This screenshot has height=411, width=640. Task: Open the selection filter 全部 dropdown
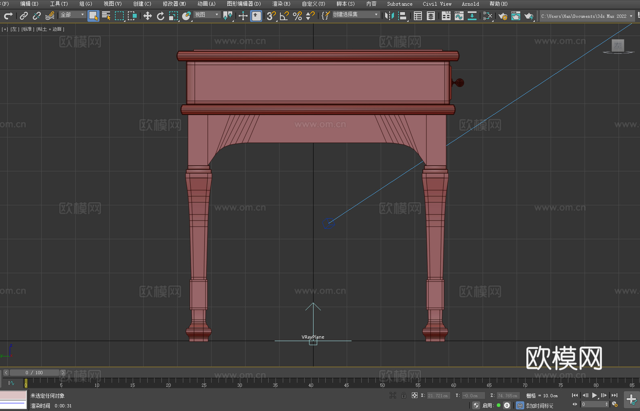click(72, 15)
